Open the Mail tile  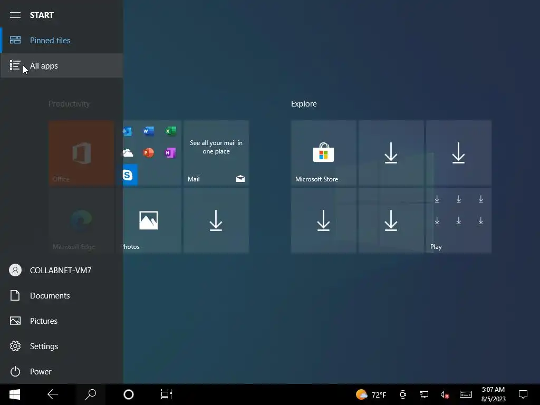tap(216, 153)
